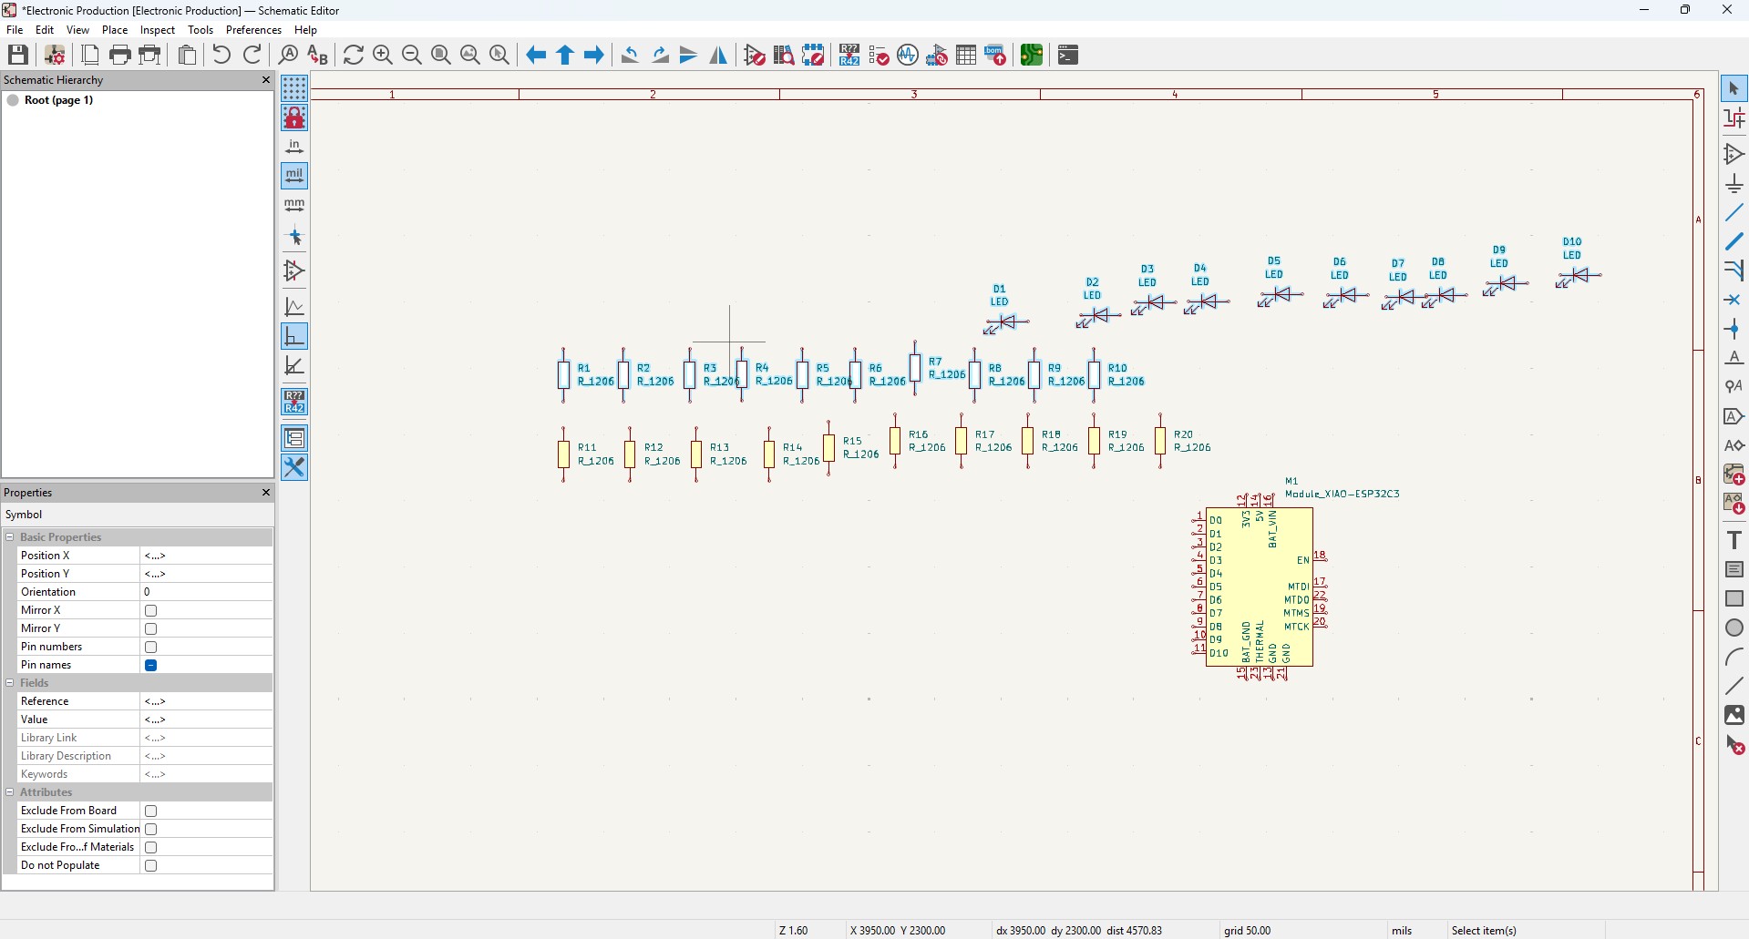Save the schematic with the Save icon
Viewport: 1749px width, 939px height.
pos(18,55)
